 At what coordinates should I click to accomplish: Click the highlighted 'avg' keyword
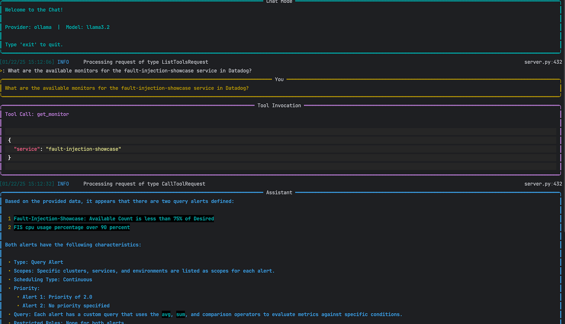click(x=166, y=314)
